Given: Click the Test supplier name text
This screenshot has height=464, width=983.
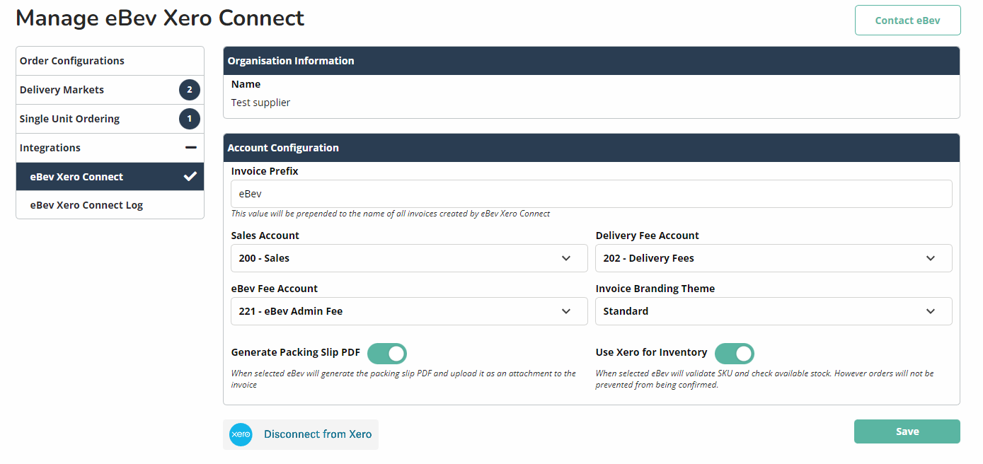Looking at the screenshot, I should [x=260, y=103].
